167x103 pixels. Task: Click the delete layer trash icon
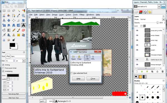(163, 72)
